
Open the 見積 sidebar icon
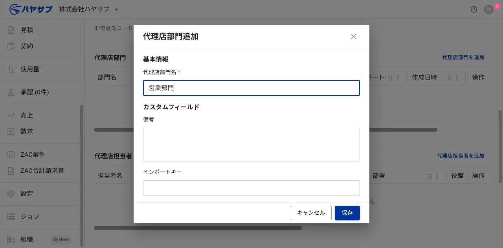tap(11, 30)
